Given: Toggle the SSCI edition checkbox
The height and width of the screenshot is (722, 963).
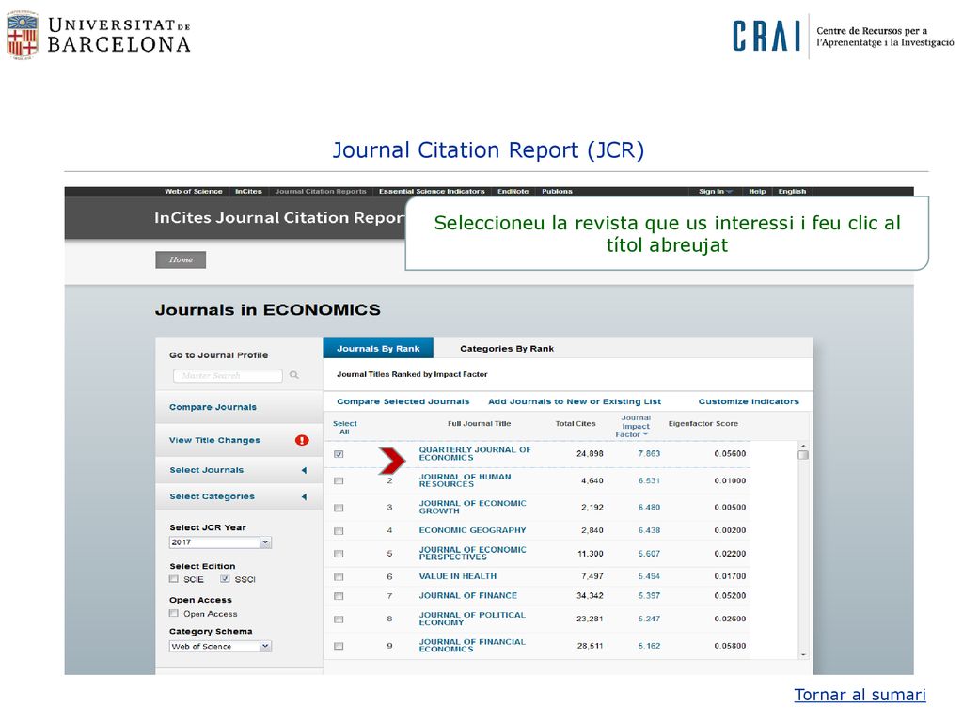Looking at the screenshot, I should pos(226,579).
